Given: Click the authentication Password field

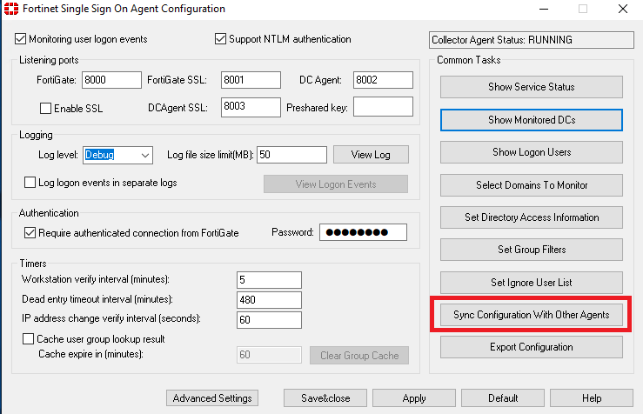Looking at the screenshot, I should [x=364, y=232].
